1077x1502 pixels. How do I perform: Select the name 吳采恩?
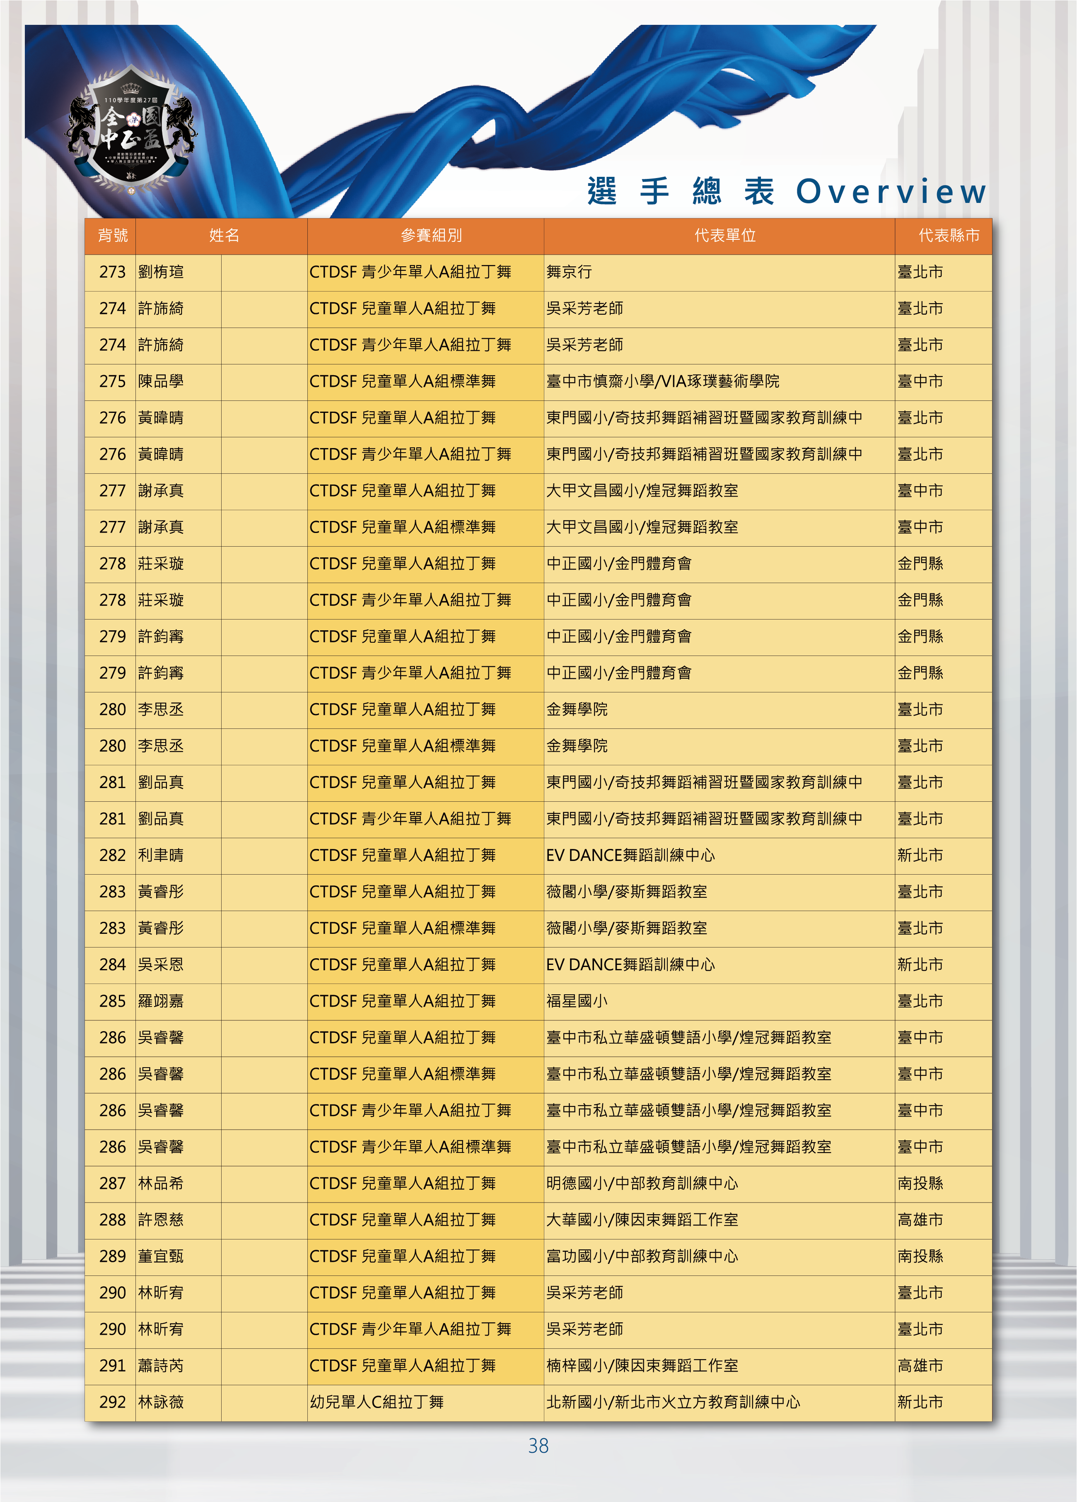(x=161, y=964)
